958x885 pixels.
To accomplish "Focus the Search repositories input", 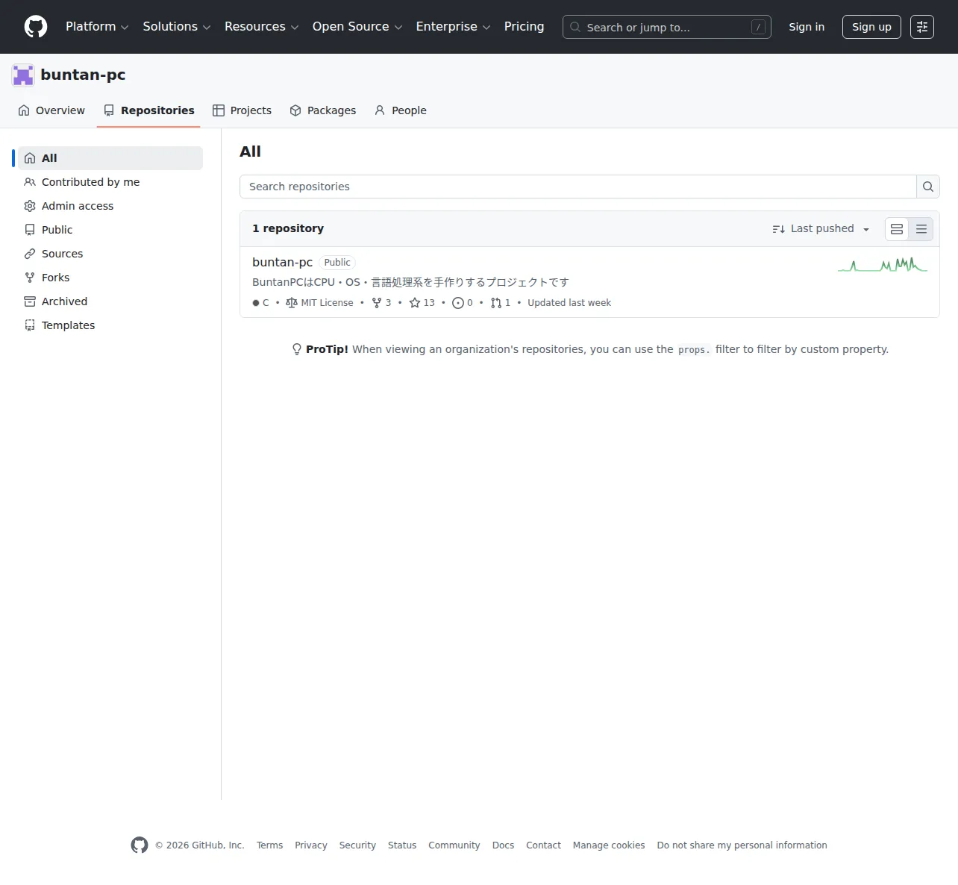I will coord(578,187).
